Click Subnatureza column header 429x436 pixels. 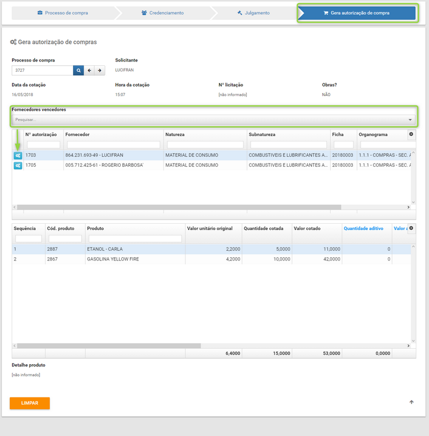pyautogui.click(x=262, y=134)
